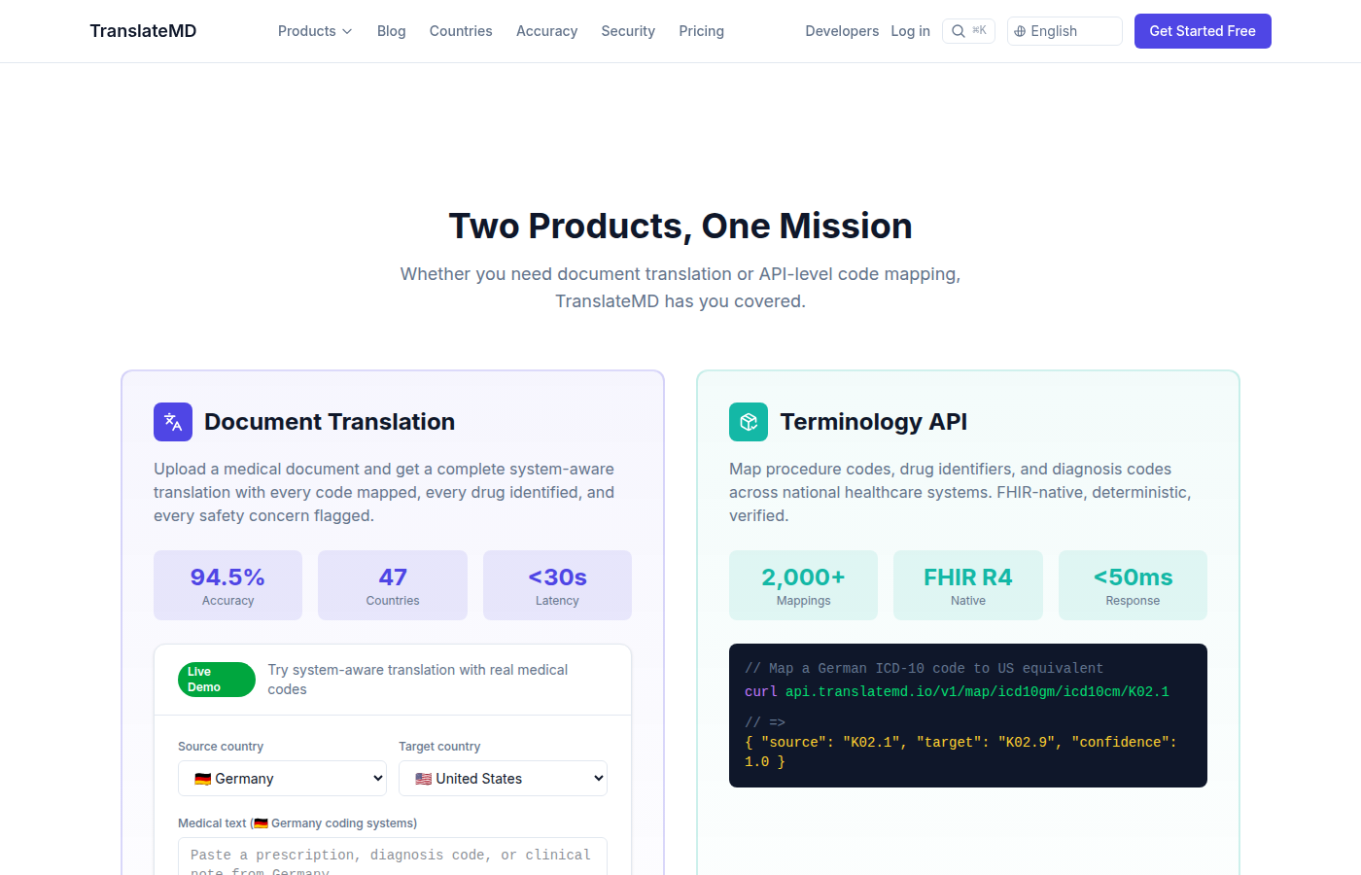Click the globe icon in language selector
Image resolution: width=1361 pixels, height=875 pixels.
(x=1020, y=31)
